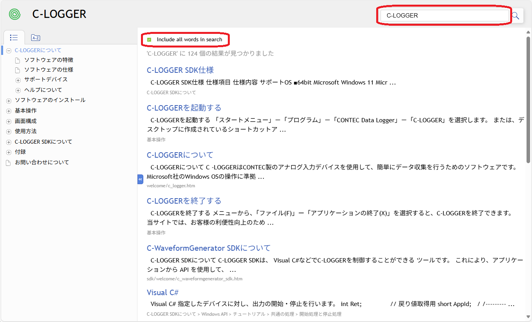
Task: Expand the C-LOGGER SDKについて tree node
Action: 9,142
